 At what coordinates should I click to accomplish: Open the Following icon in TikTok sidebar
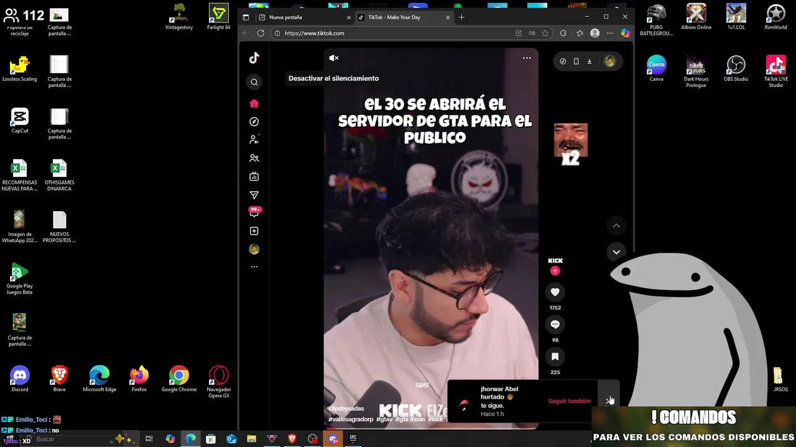click(254, 140)
